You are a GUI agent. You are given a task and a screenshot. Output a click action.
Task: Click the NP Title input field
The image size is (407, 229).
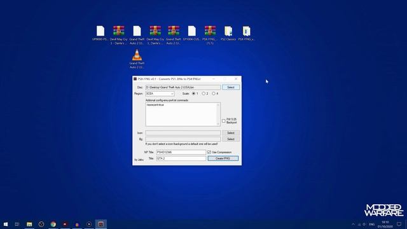pos(181,152)
